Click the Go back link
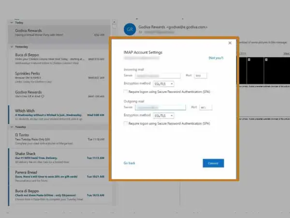Image resolution: width=290 pixels, height=218 pixels. coord(129,163)
